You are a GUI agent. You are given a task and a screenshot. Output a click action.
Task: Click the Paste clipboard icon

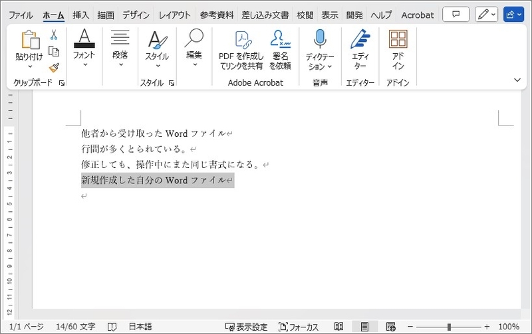[30, 39]
